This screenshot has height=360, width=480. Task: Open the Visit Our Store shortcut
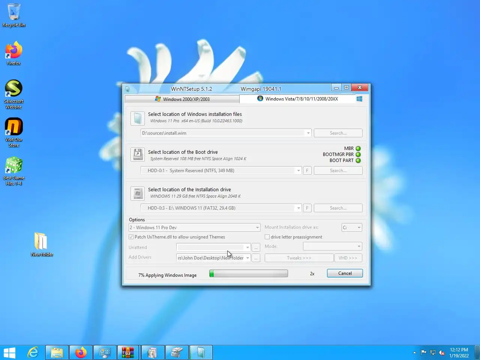[x=14, y=132]
